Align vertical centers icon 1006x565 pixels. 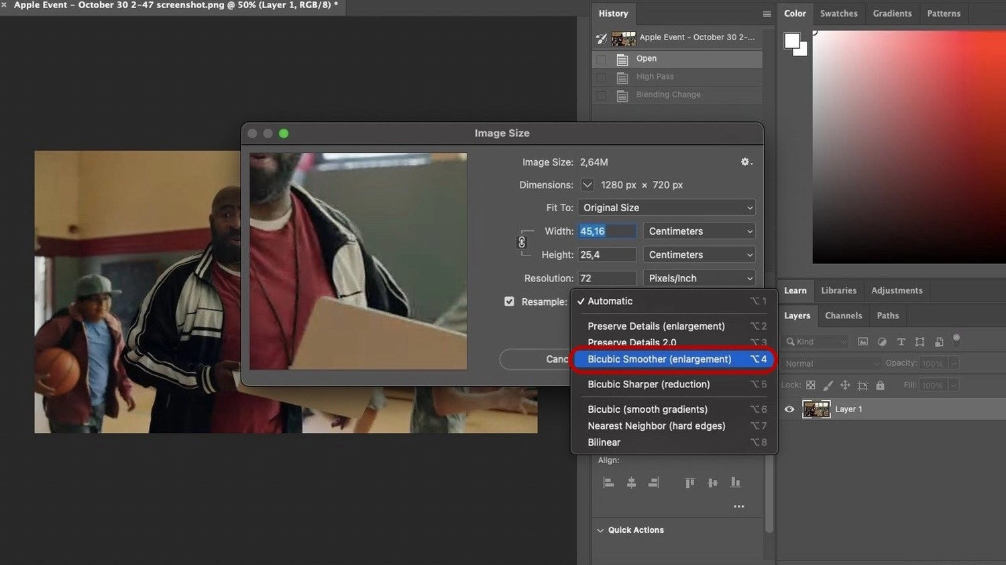712,483
